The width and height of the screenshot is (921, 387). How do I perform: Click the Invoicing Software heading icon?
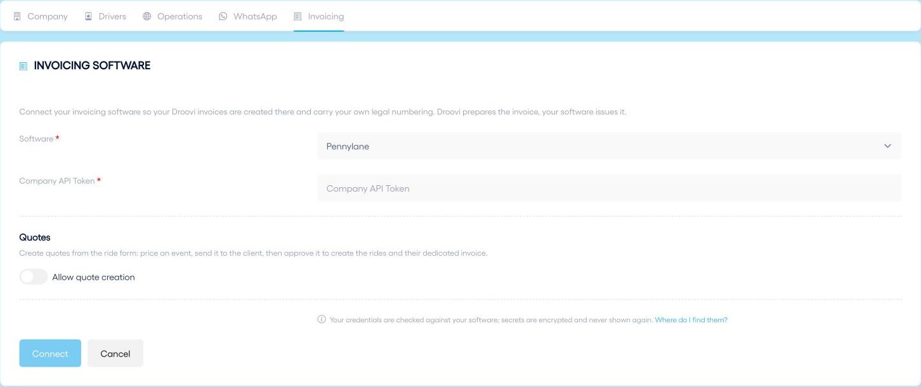tap(23, 66)
